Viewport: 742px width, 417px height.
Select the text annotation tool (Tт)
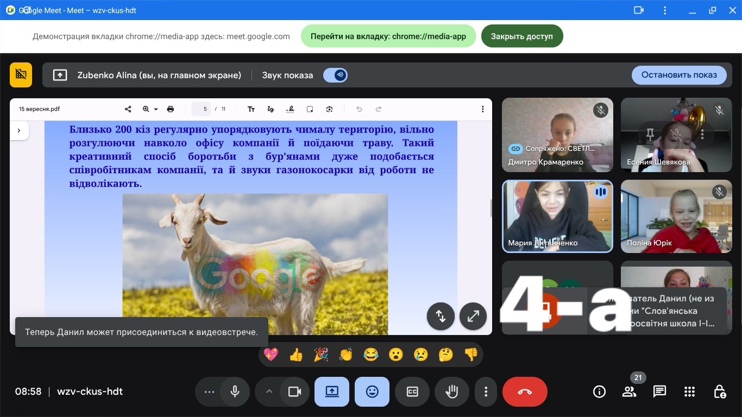(251, 109)
